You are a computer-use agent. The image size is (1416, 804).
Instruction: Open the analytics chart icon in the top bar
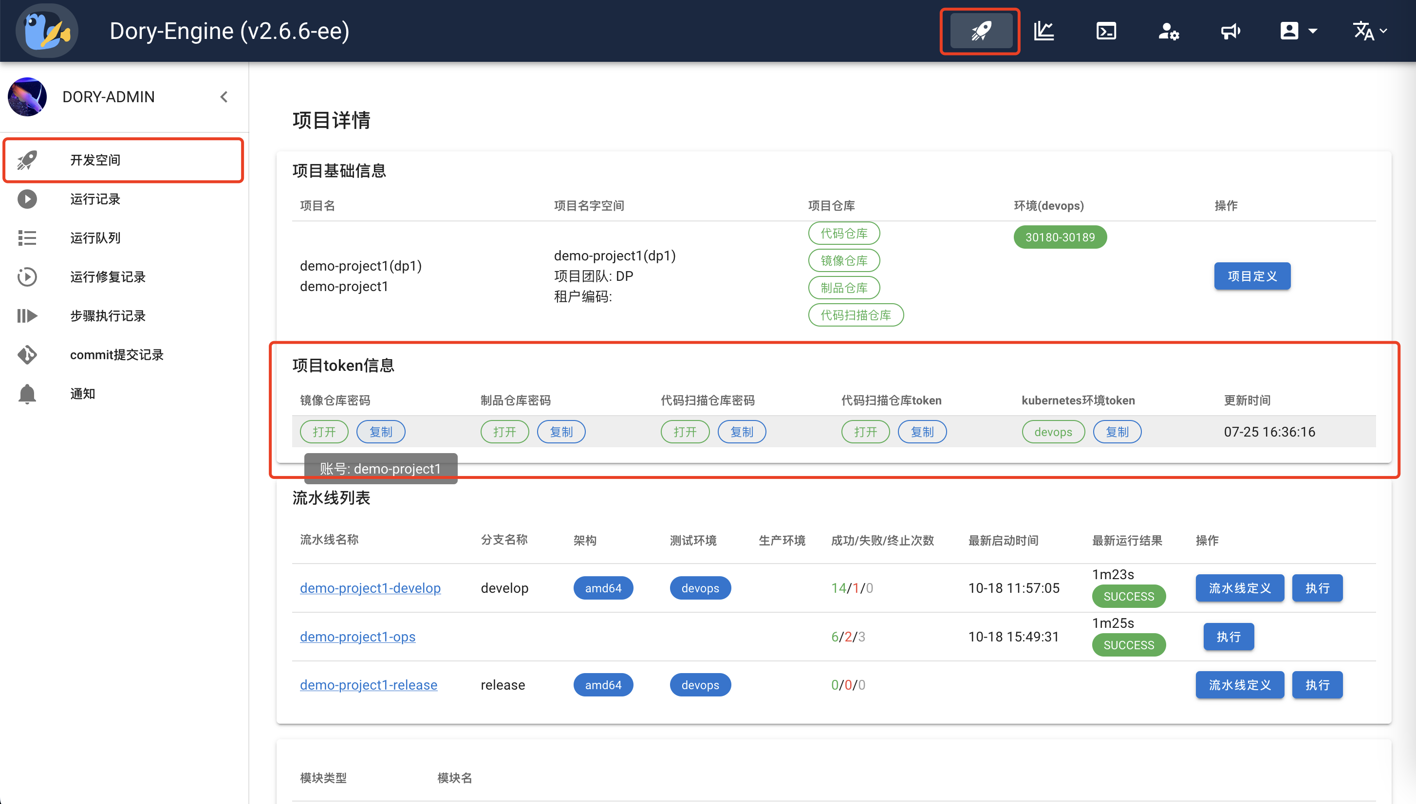pos(1043,31)
